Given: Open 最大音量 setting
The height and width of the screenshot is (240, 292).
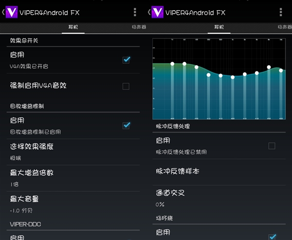Looking at the screenshot, I should (x=73, y=205).
